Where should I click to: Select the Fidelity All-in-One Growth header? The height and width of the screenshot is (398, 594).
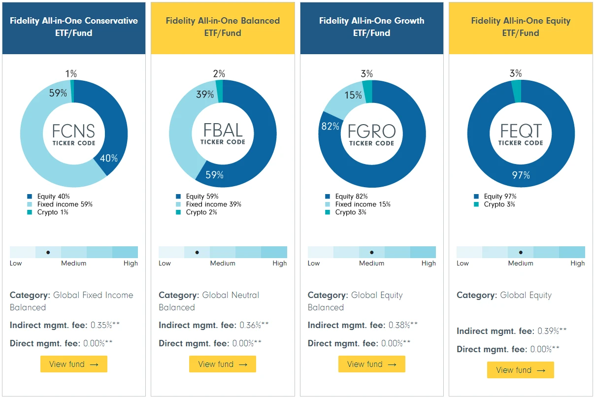[x=371, y=27]
